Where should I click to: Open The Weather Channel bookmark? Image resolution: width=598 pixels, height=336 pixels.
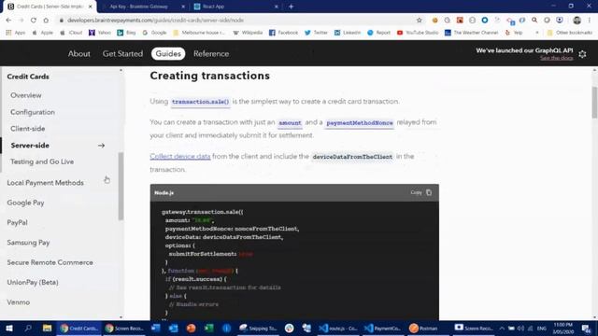point(471,33)
